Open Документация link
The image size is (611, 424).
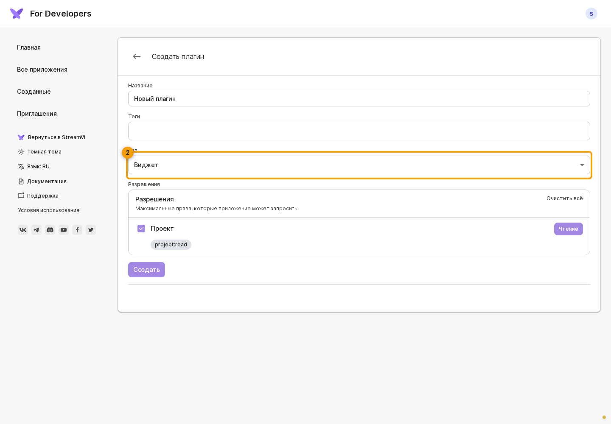42,181
